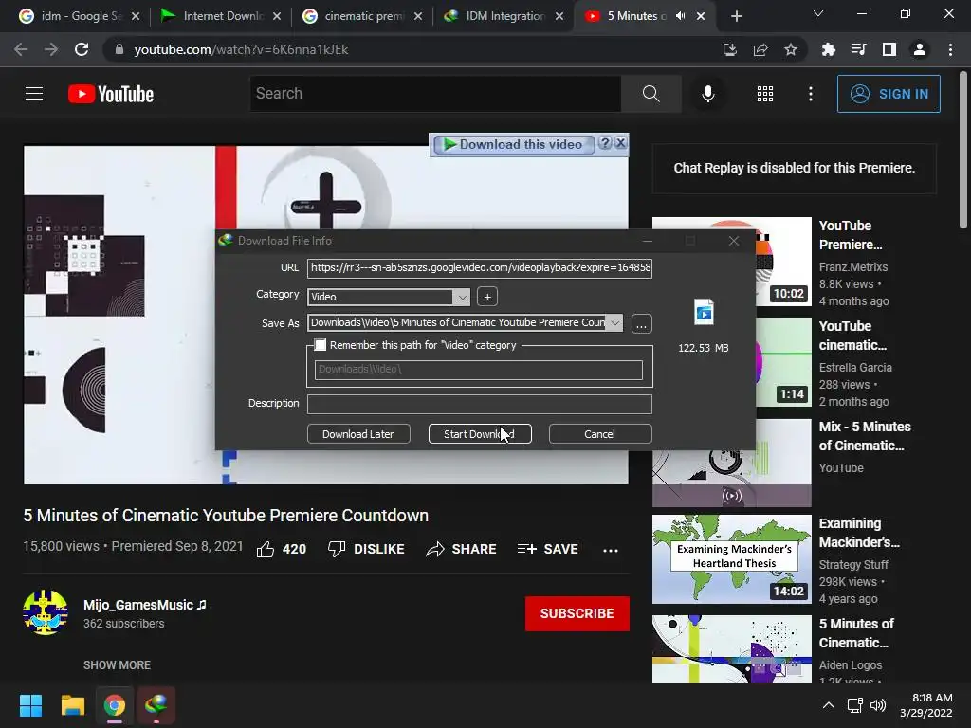
Task: Open Windows Start menu
Action: tap(30, 705)
